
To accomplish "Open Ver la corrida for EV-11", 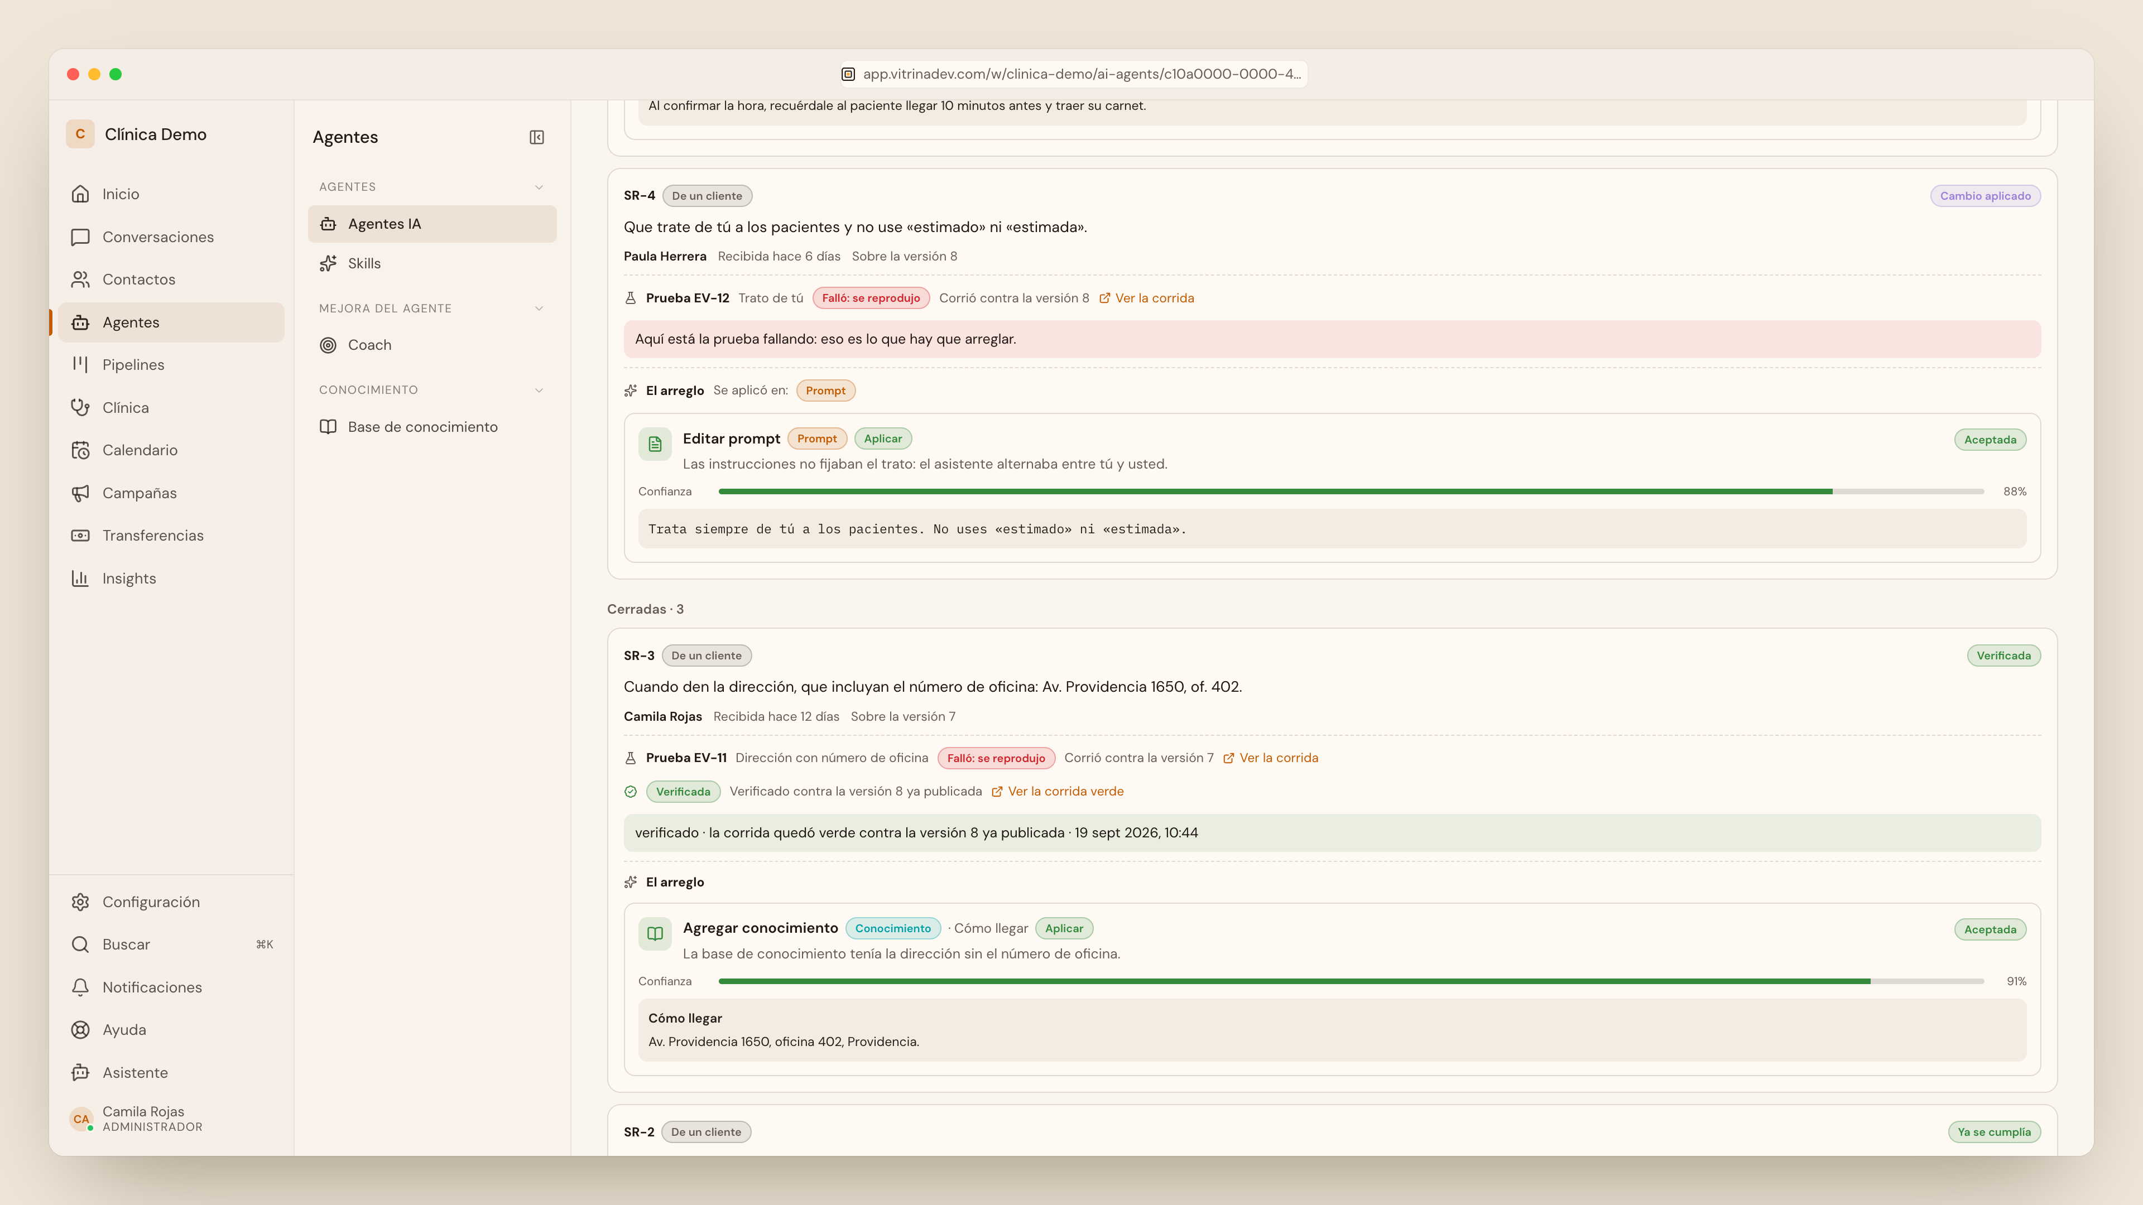I will [x=1270, y=758].
